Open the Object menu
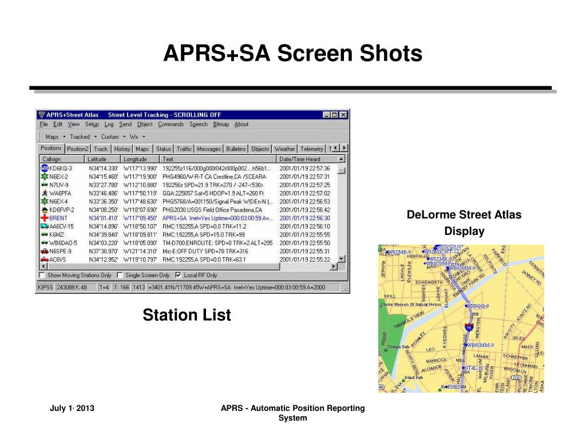This screenshot has height=439, width=586. pos(145,124)
